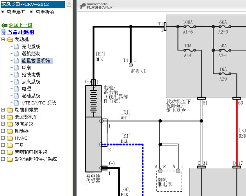The image size is (246, 196).
Task: Click the 东风本田--CRV--2012 title bar
Action: click(33, 4)
